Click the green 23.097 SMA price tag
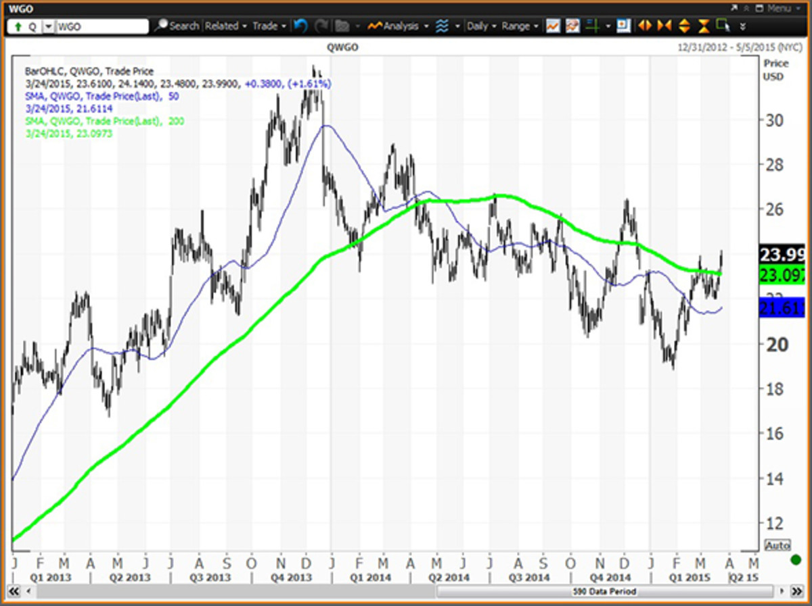Image resolution: width=812 pixels, height=606 pixels. 782,275
